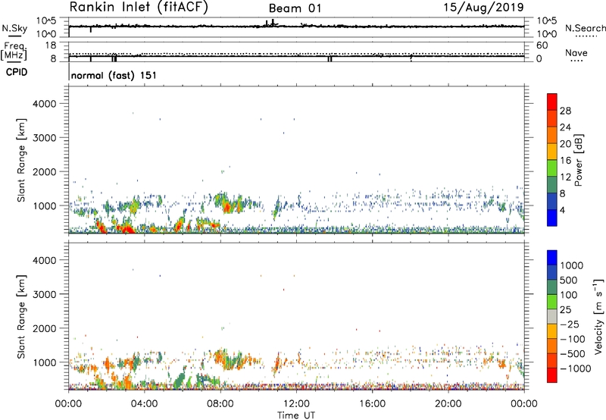
Task: Select the bright blue bottom segment of the Power colorbar
Action: click(x=552, y=218)
